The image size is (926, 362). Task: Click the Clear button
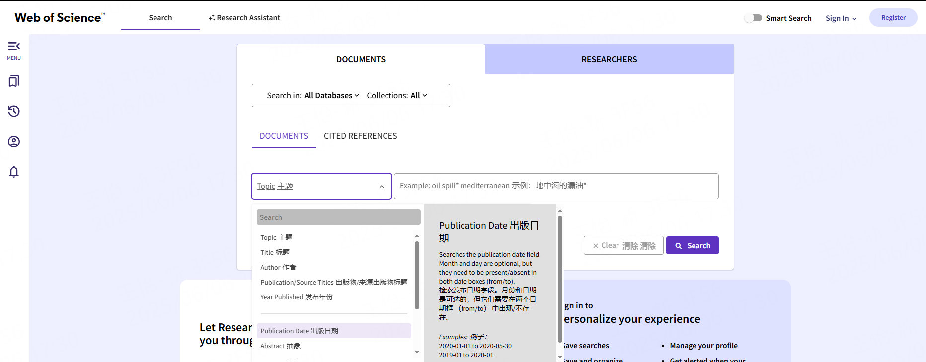pos(623,245)
